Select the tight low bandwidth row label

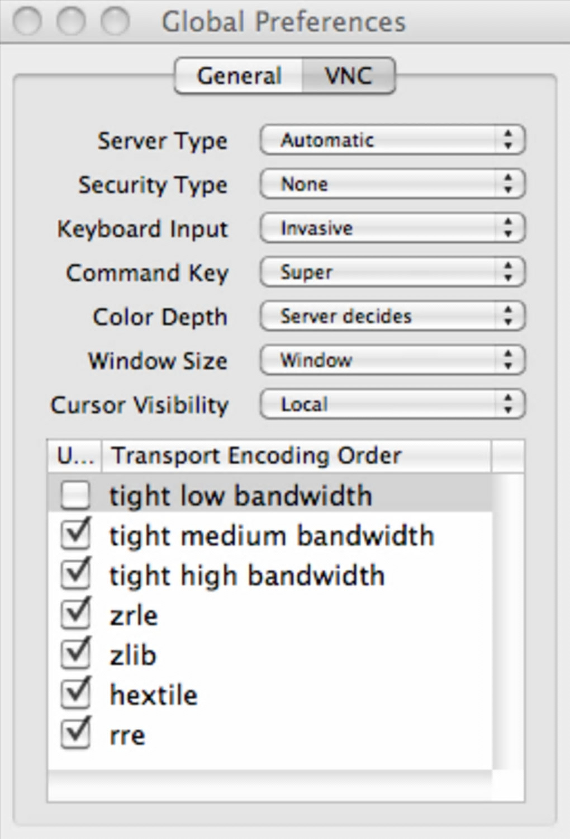[x=240, y=496]
